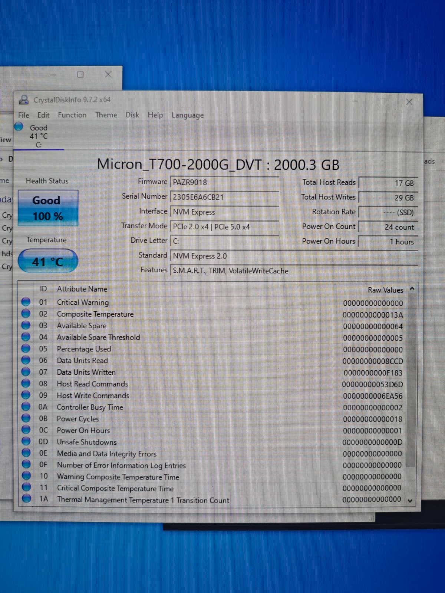445x593 pixels.
Task: Select the Controller Busy Time attribute name
Action: (x=90, y=407)
